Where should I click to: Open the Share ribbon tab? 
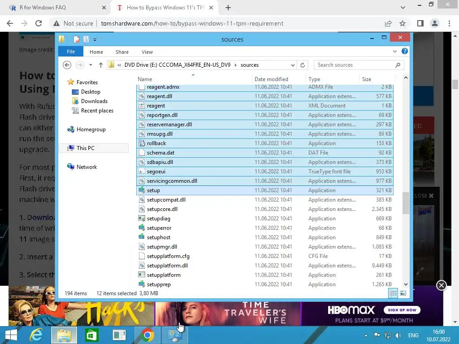pos(122,52)
